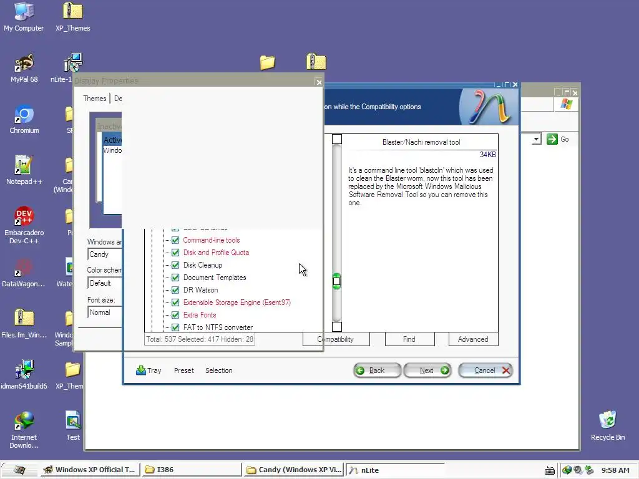Screen dimensions: 639x479
Task: Click the scroll up arrow of component list
Action: pos(336,139)
